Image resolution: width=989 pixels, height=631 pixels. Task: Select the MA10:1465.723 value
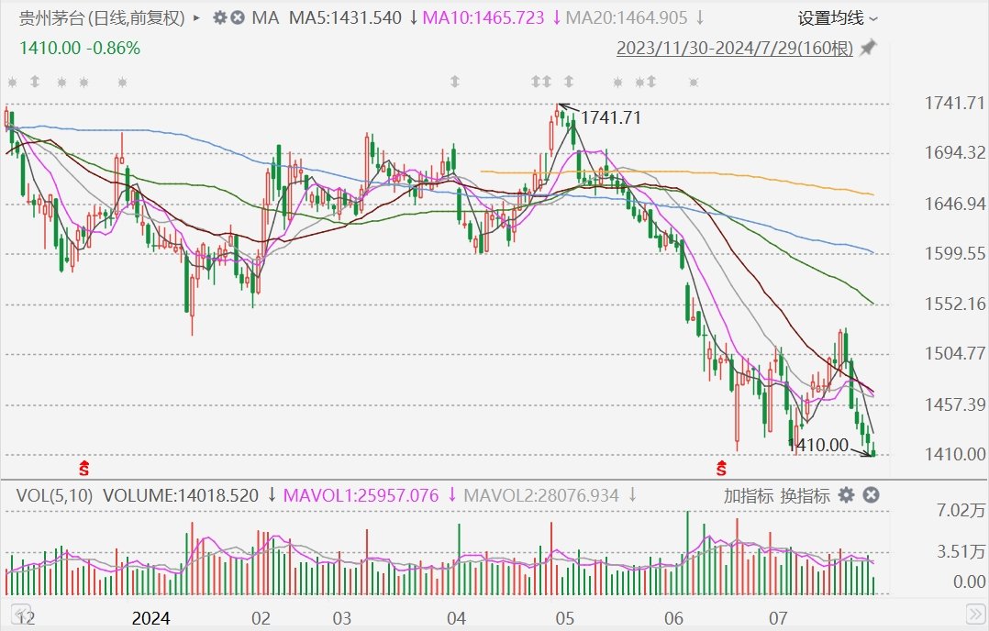(483, 17)
